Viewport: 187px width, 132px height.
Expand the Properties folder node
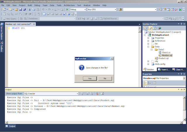148,38
